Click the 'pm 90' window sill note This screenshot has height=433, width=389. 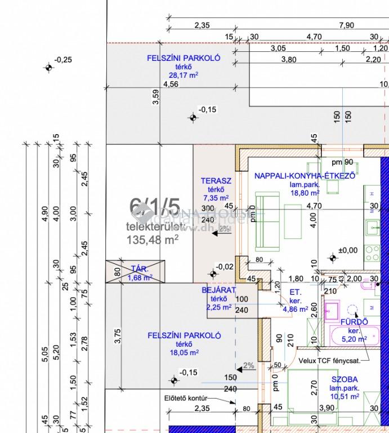click(342, 162)
